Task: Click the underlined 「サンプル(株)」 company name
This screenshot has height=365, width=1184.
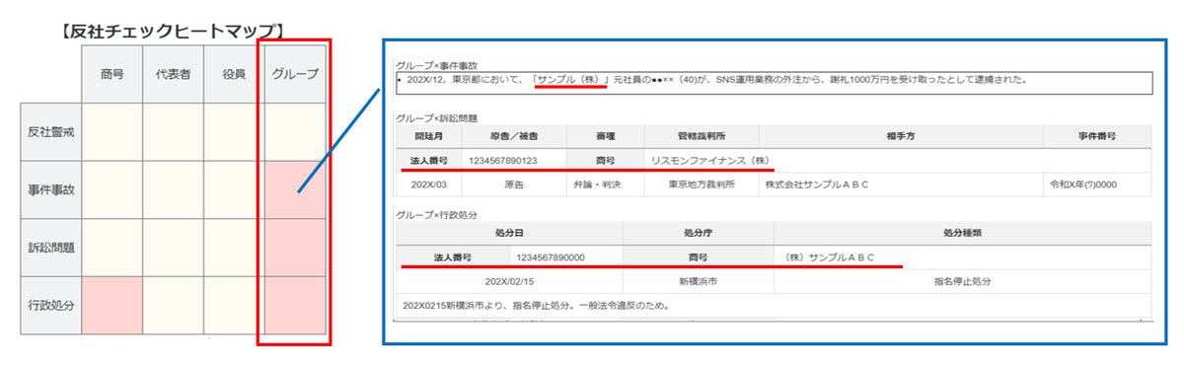Action: coord(570,79)
